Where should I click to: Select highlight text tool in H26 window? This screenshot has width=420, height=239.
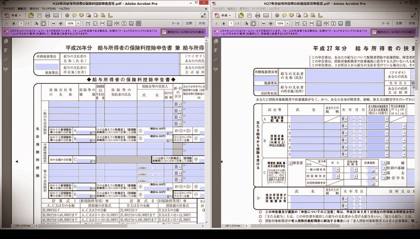pos(82,15)
